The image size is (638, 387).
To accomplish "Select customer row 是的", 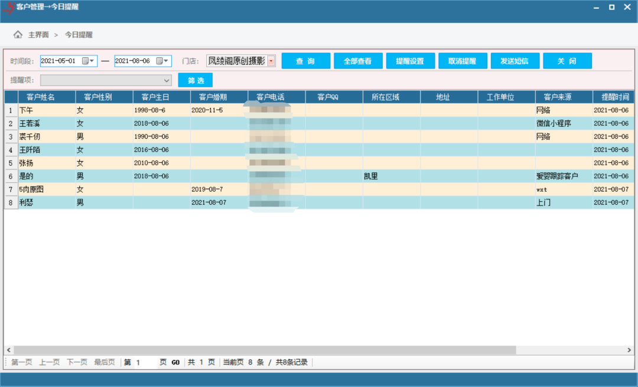I will coord(319,176).
